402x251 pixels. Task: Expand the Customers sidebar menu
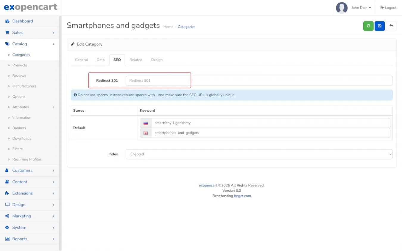coord(29,170)
